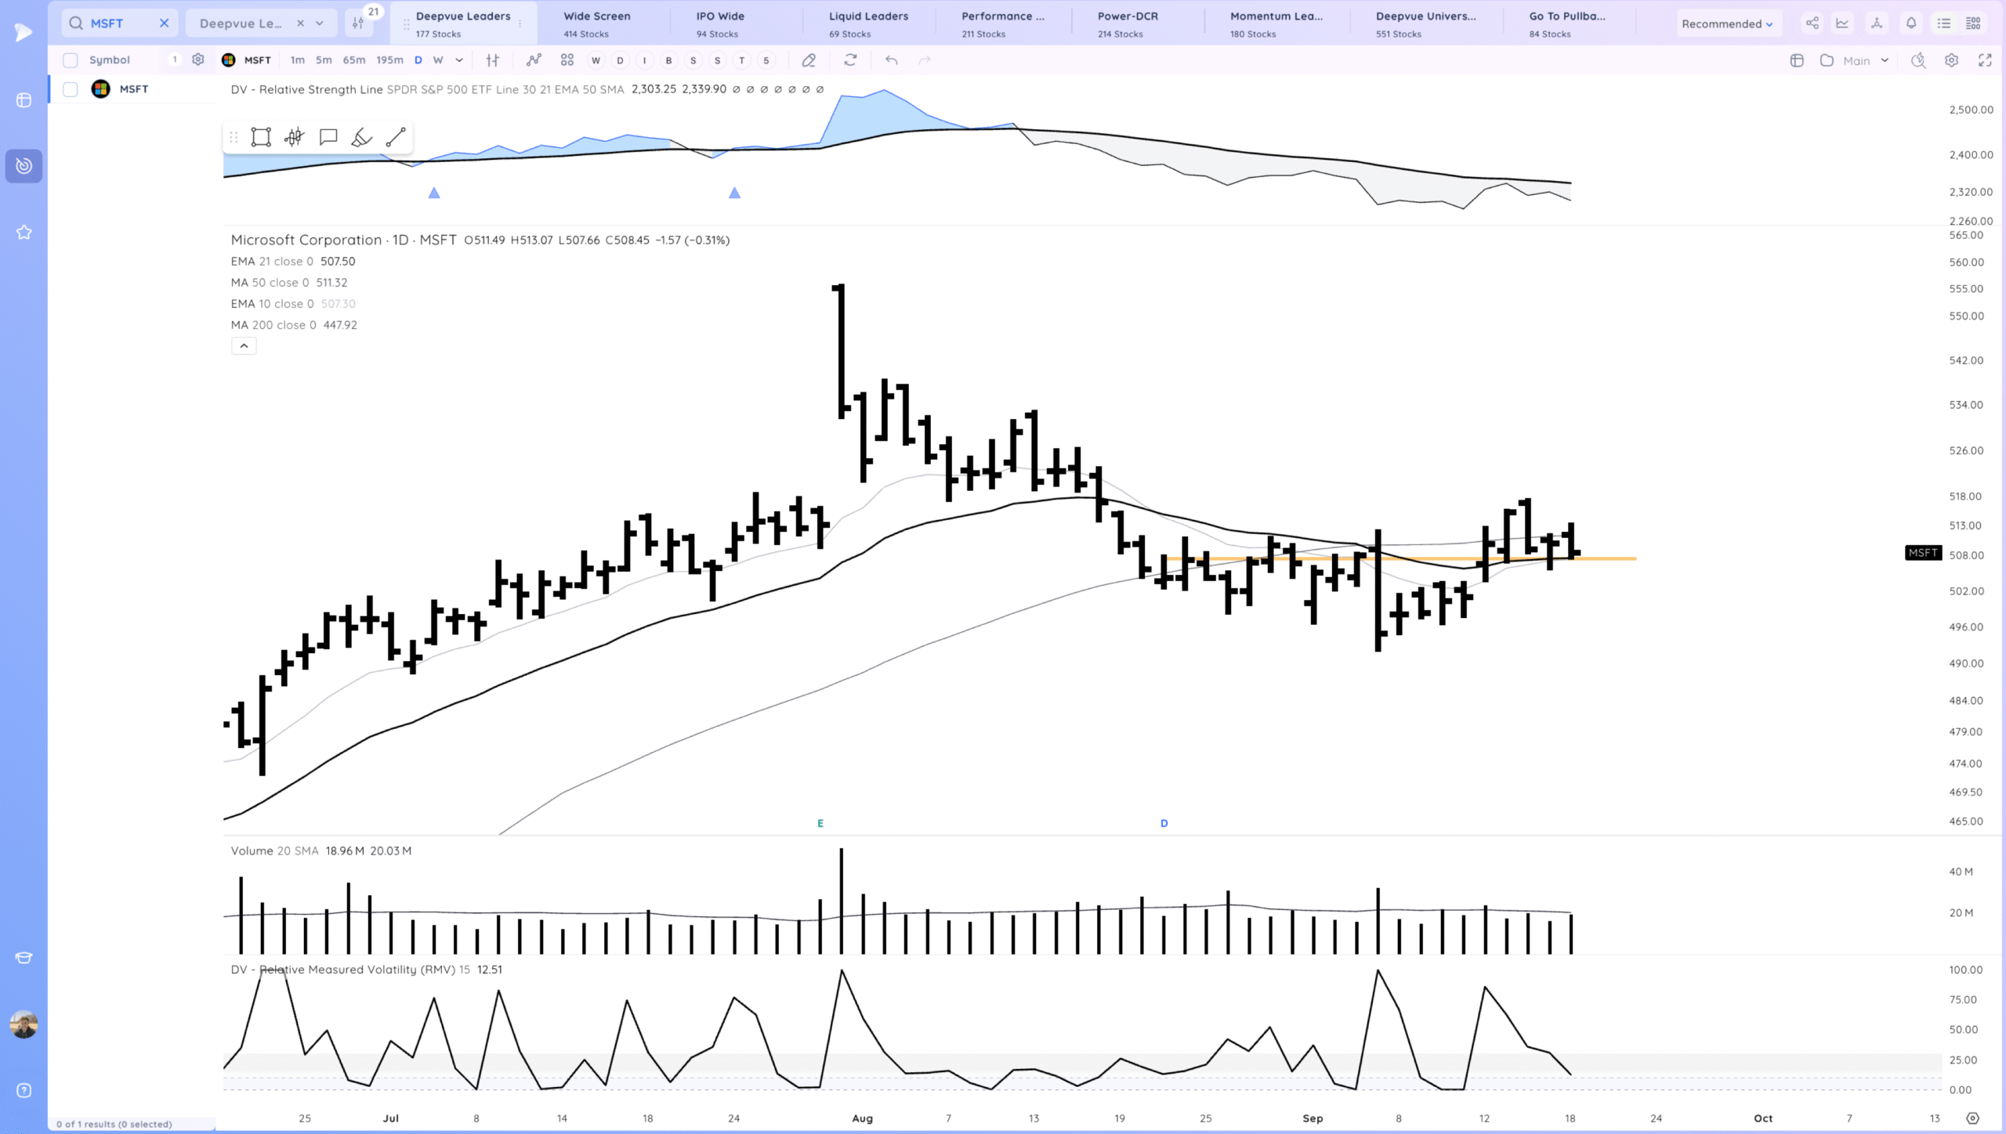This screenshot has width=2006, height=1134.
Task: Open the favorites star in the left sidebar
Action: tap(24, 233)
